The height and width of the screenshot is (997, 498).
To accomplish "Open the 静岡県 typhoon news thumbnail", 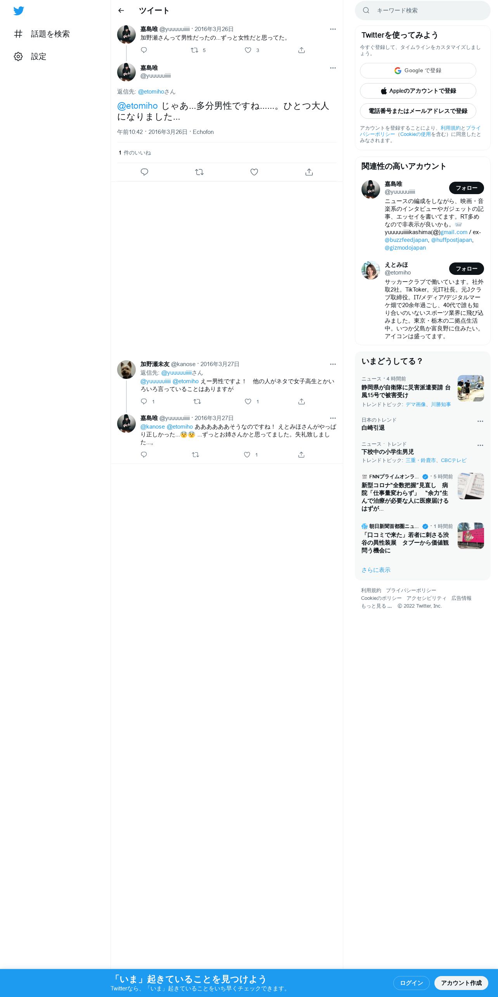I will (471, 388).
